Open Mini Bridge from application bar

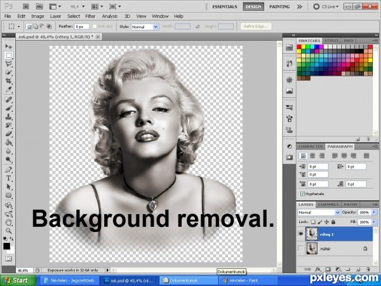coord(39,6)
